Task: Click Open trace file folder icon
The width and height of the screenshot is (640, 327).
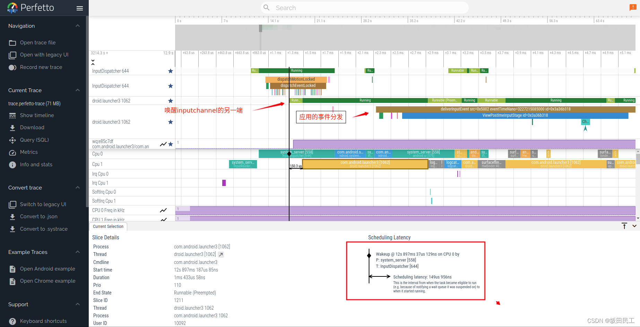Action: coord(12,43)
